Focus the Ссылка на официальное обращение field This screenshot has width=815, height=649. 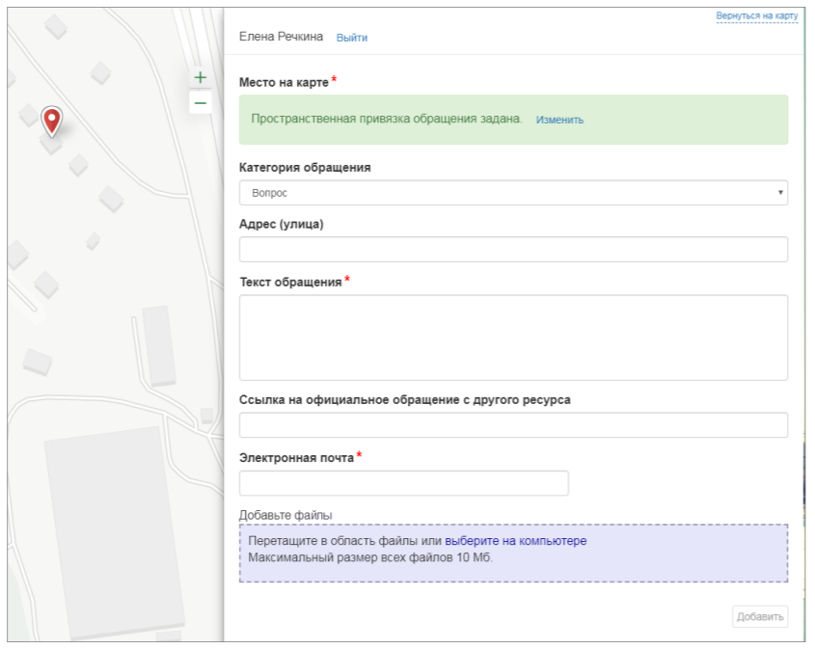tap(513, 425)
